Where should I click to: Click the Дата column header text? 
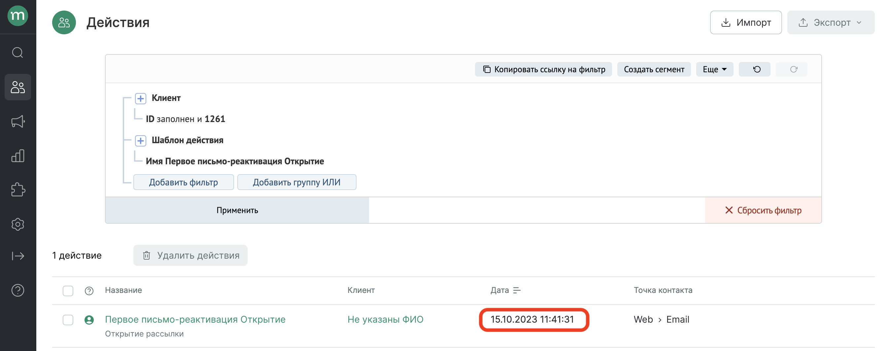[499, 290]
